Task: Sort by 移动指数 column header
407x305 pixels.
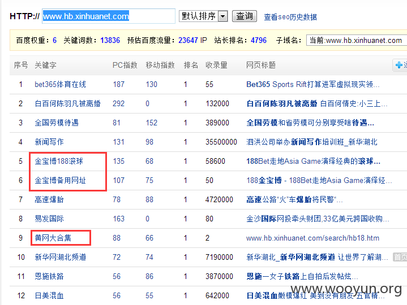Action: point(160,65)
